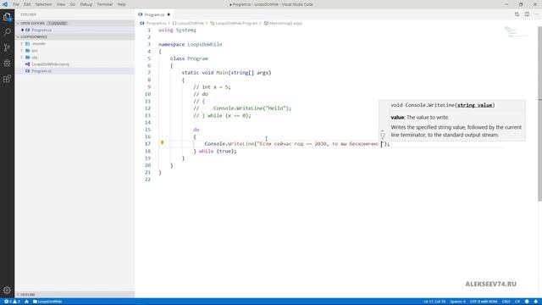Open the Go menu
The height and width of the screenshot is (305, 542).
[x=73, y=4]
